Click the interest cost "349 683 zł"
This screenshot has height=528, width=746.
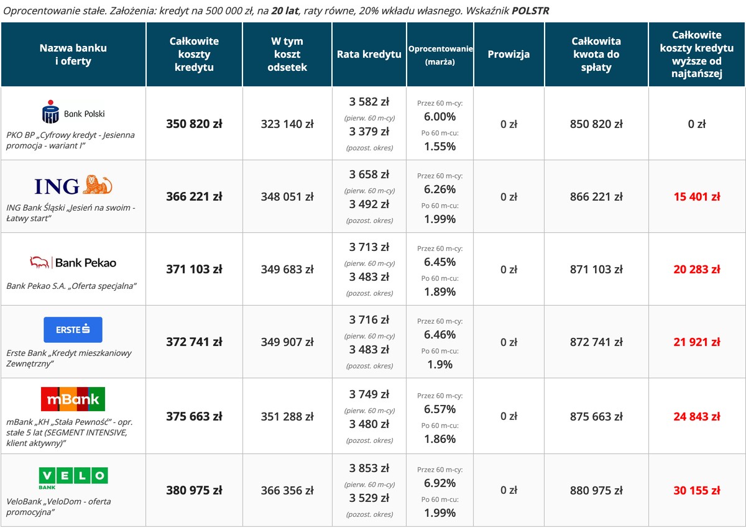[287, 269]
